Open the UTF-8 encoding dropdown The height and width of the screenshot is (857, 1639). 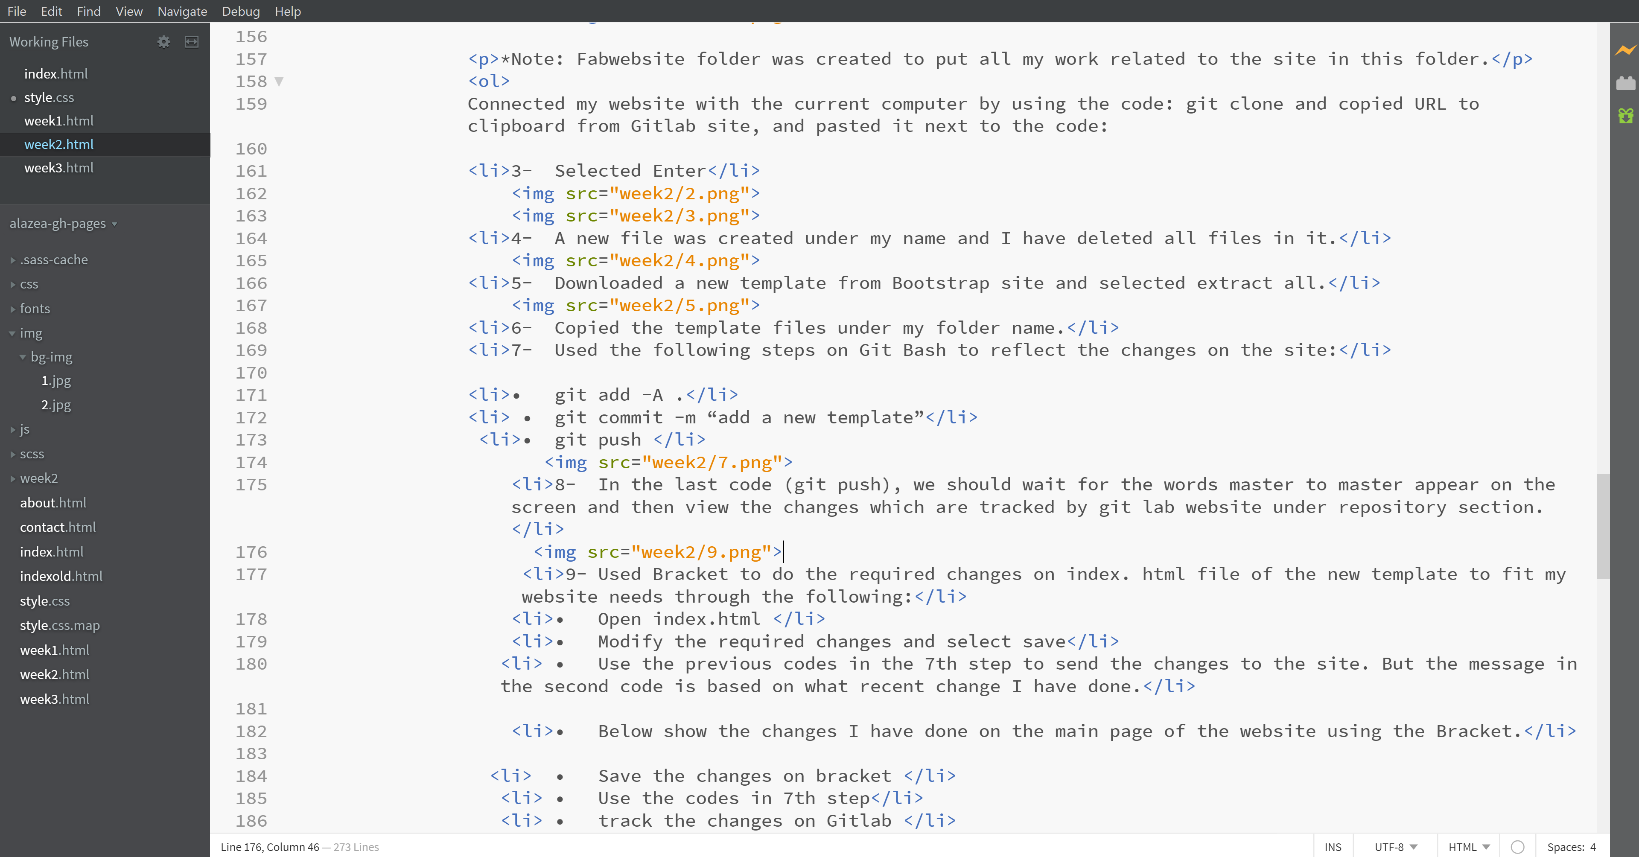pyautogui.click(x=1395, y=847)
